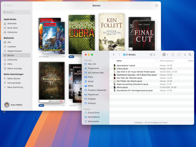The height and width of the screenshot is (147, 196).
Task: Sort files by Änderungsdatum column
Action: click(x=167, y=61)
